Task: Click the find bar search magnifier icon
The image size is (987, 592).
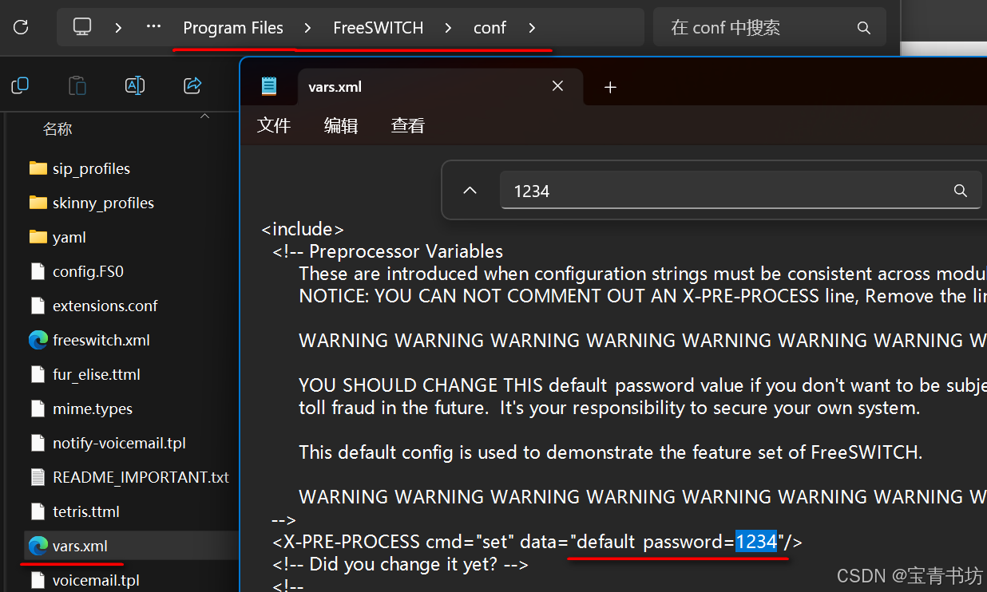Action: click(x=961, y=191)
